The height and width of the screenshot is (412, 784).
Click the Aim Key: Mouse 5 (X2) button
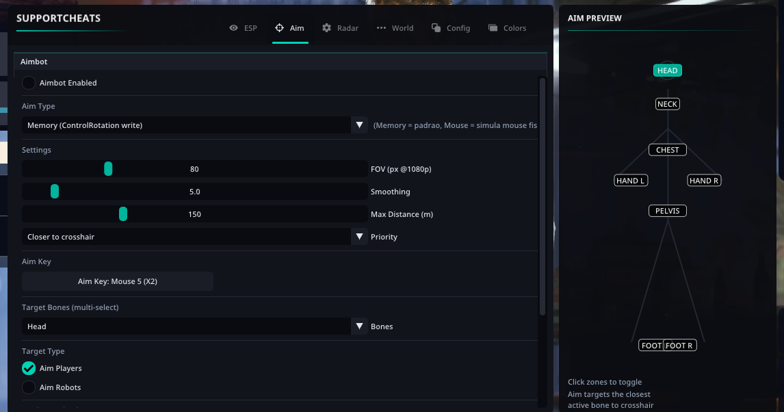(118, 281)
